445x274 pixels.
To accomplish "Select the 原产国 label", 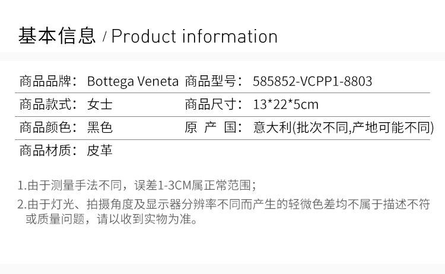I will (x=214, y=128).
